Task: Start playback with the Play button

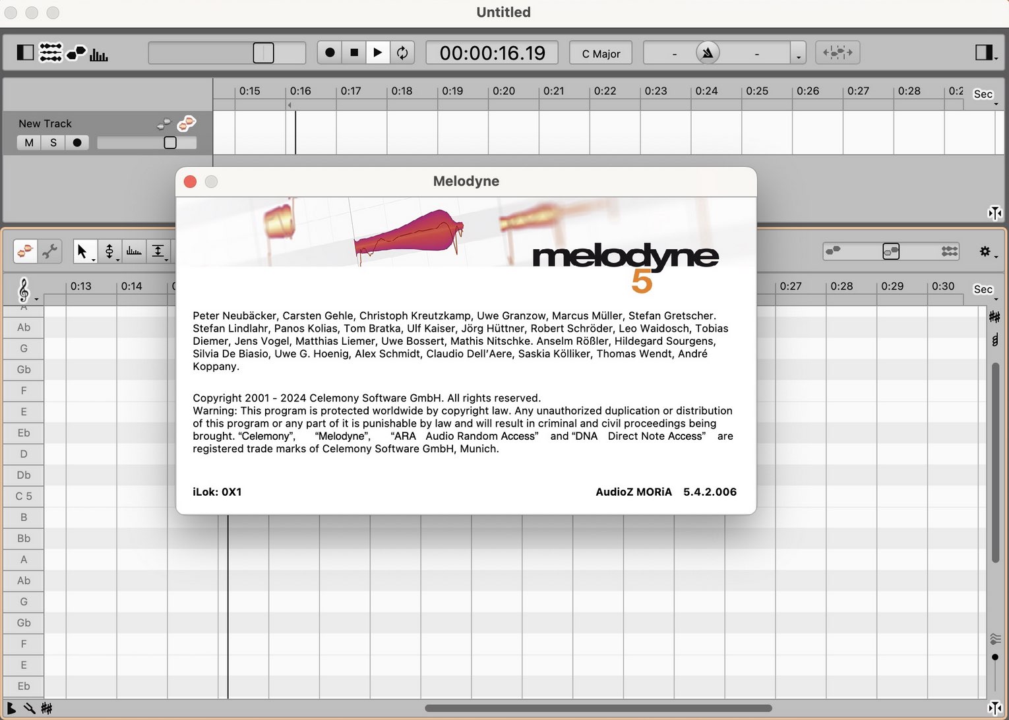Action: tap(378, 52)
